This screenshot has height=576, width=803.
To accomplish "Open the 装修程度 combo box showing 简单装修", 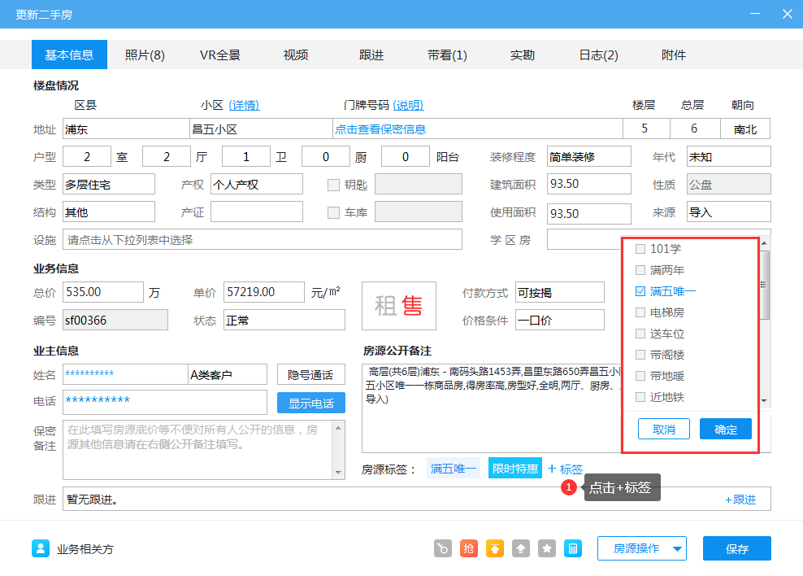I will (x=589, y=157).
